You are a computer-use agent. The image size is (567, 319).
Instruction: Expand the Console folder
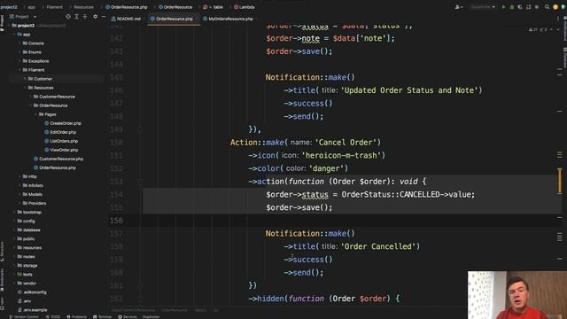(x=19, y=43)
